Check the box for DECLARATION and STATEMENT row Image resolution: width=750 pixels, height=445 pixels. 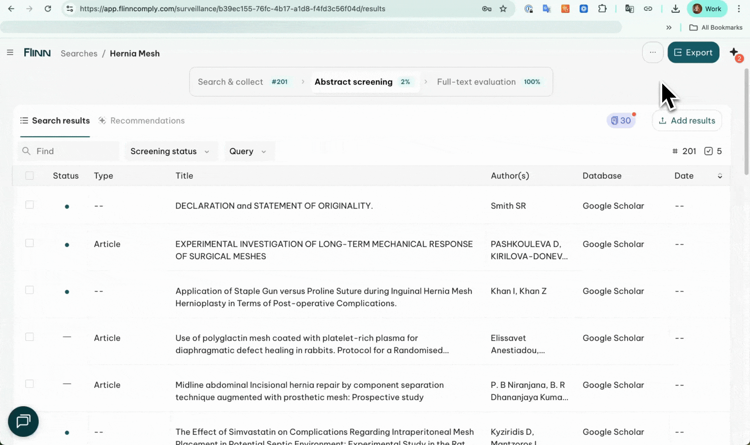coord(29,205)
